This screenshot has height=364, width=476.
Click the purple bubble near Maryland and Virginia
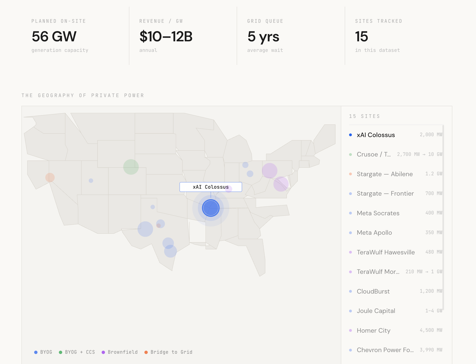click(x=281, y=184)
